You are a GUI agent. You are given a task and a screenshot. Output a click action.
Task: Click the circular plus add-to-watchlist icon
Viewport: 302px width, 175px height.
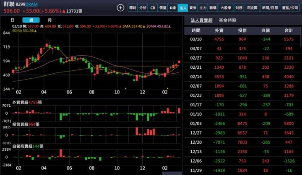pos(120,8)
